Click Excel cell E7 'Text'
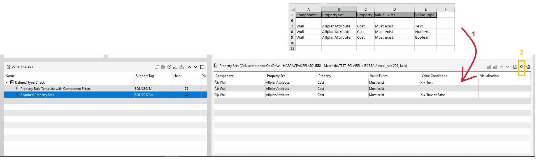The height and width of the screenshot is (162, 539). tap(426, 26)
